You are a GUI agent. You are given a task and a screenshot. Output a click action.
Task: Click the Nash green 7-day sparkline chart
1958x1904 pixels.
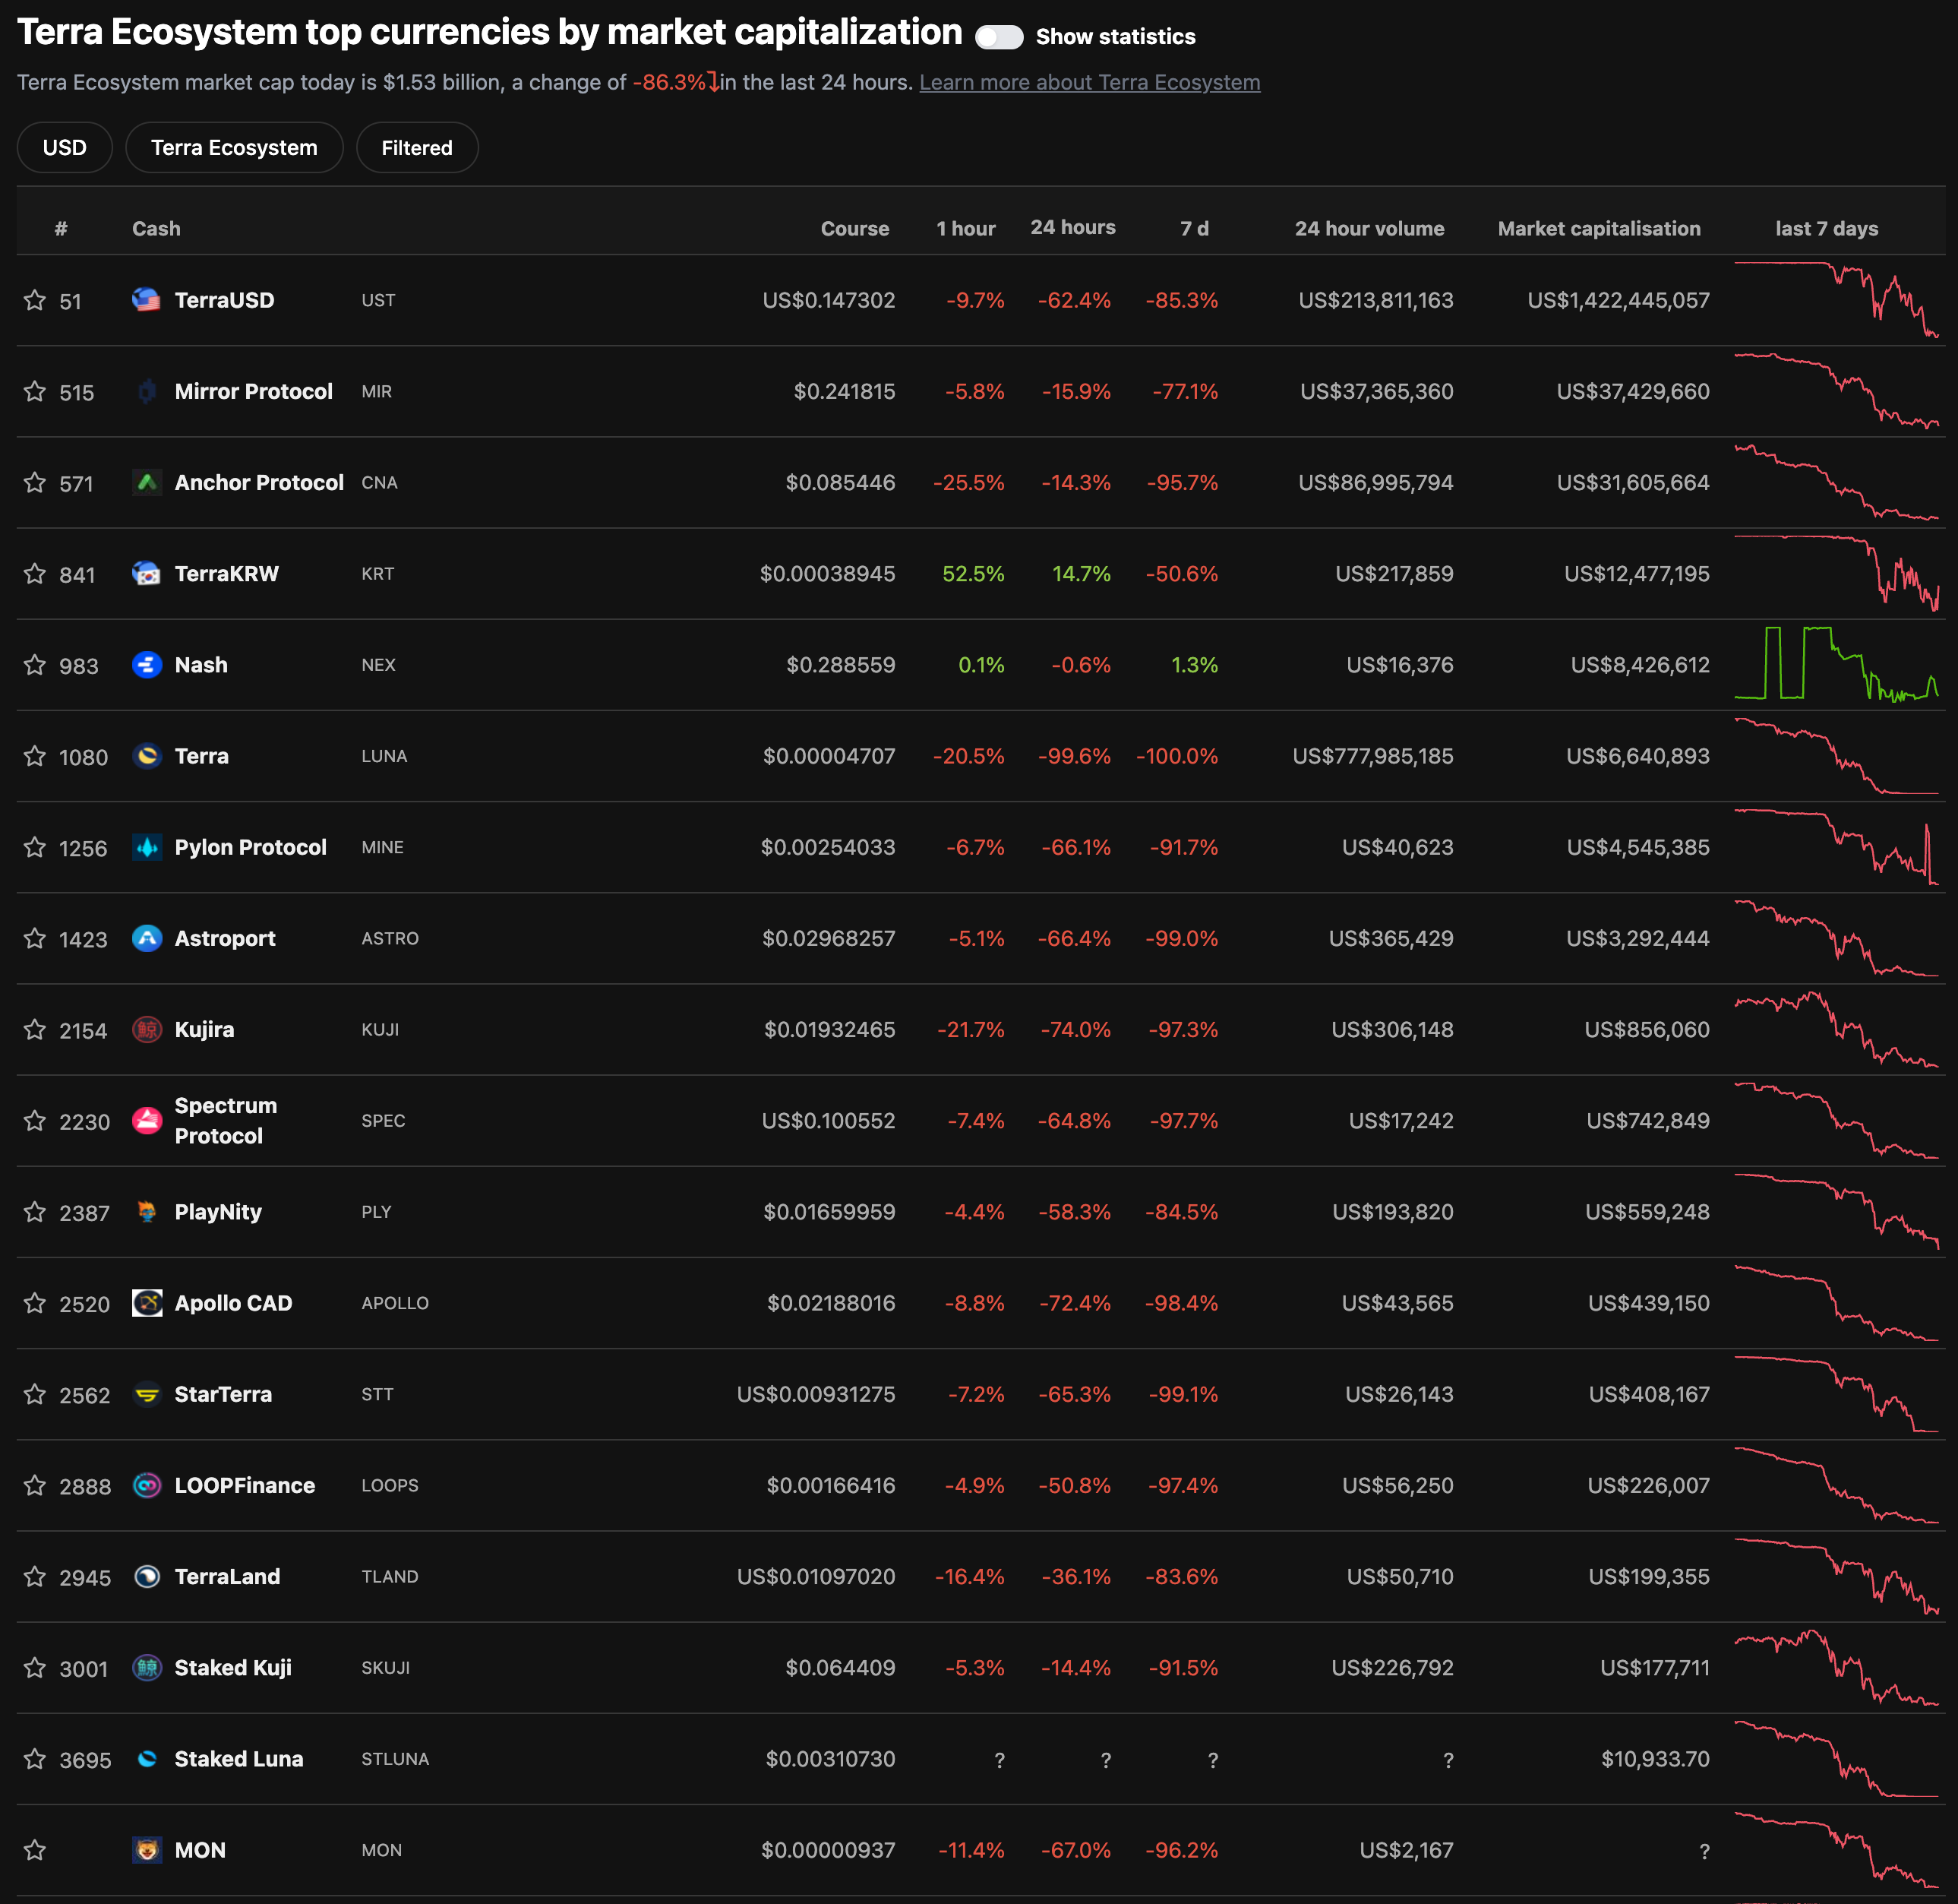click(1836, 665)
